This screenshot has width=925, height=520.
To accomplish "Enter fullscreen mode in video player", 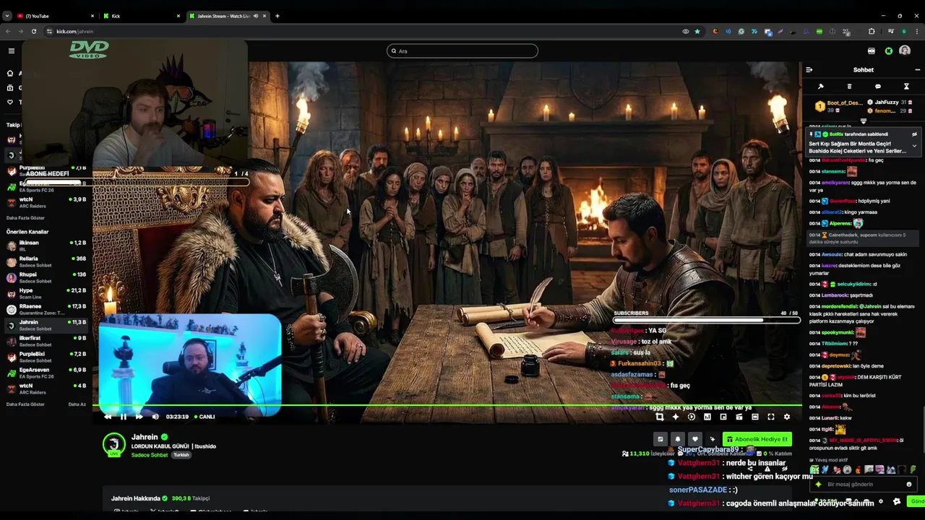I will pos(771,417).
